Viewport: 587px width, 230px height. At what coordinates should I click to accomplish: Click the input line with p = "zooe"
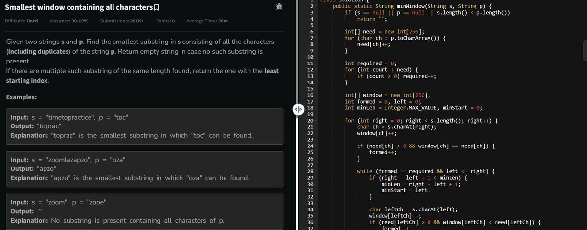(x=59, y=202)
